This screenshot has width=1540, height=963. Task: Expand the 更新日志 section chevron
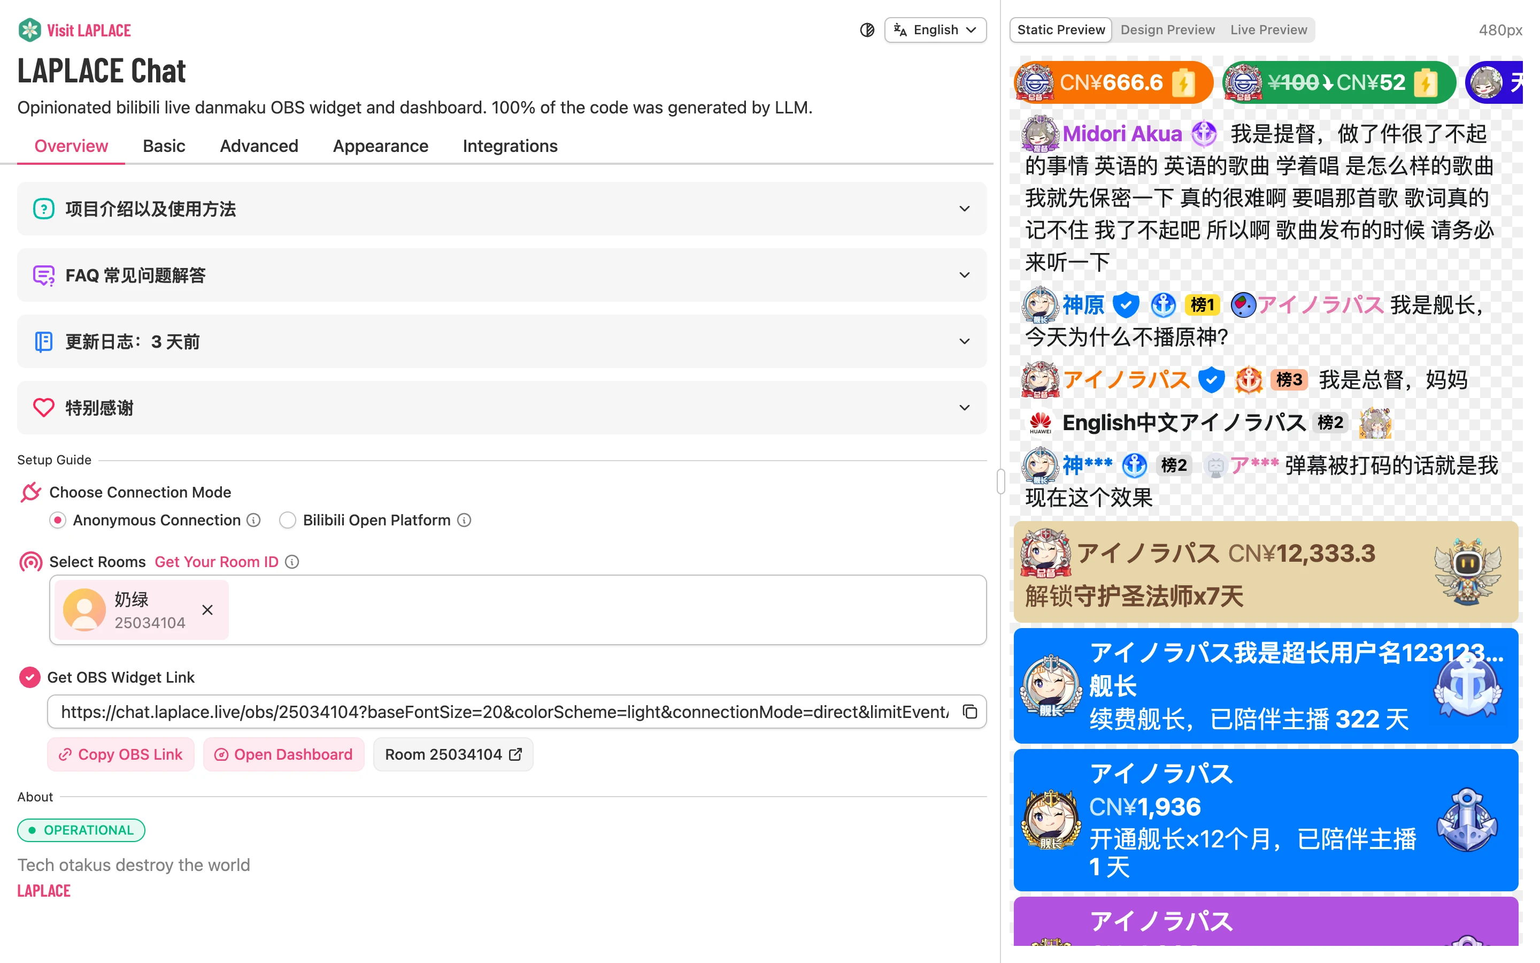click(964, 341)
